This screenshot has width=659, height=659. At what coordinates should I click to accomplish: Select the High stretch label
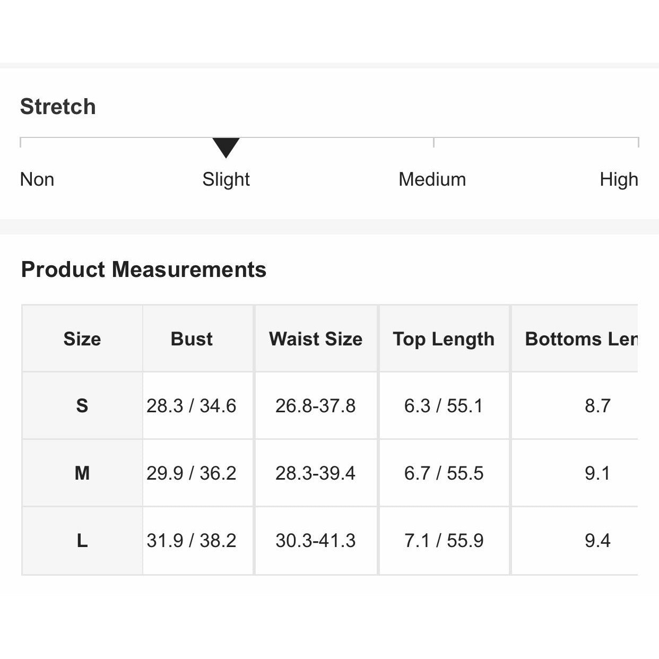(619, 179)
